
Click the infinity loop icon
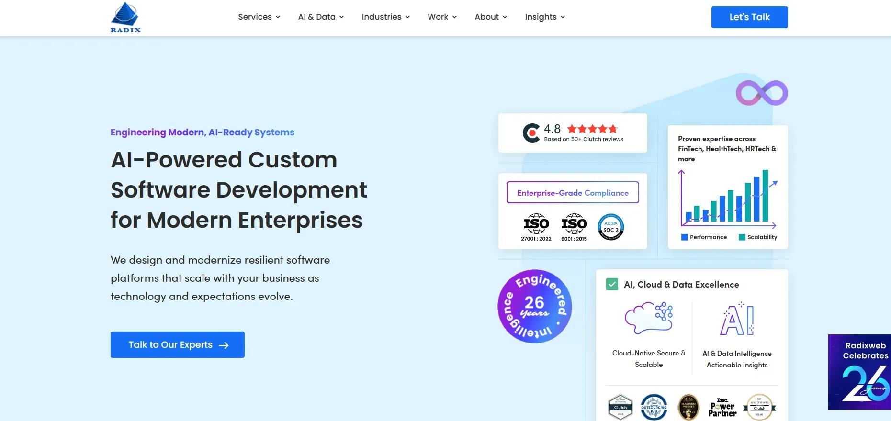tap(762, 93)
